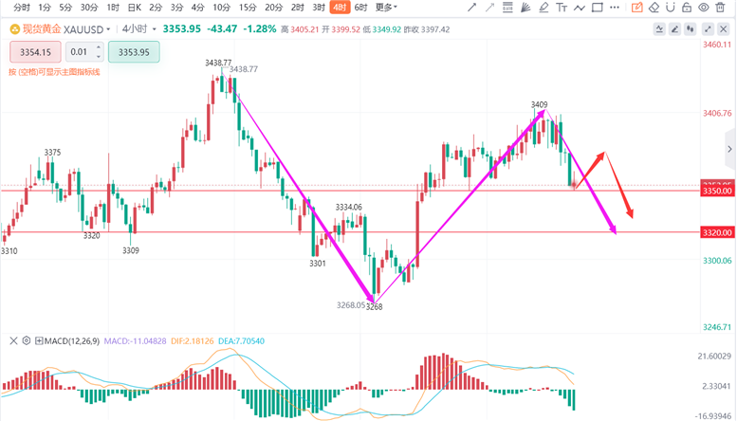
Task: Click the green buy price 3353.95 button
Action: (134, 52)
